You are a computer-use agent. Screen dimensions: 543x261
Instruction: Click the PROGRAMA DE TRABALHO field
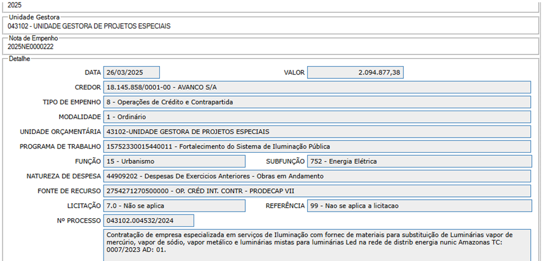(317, 147)
